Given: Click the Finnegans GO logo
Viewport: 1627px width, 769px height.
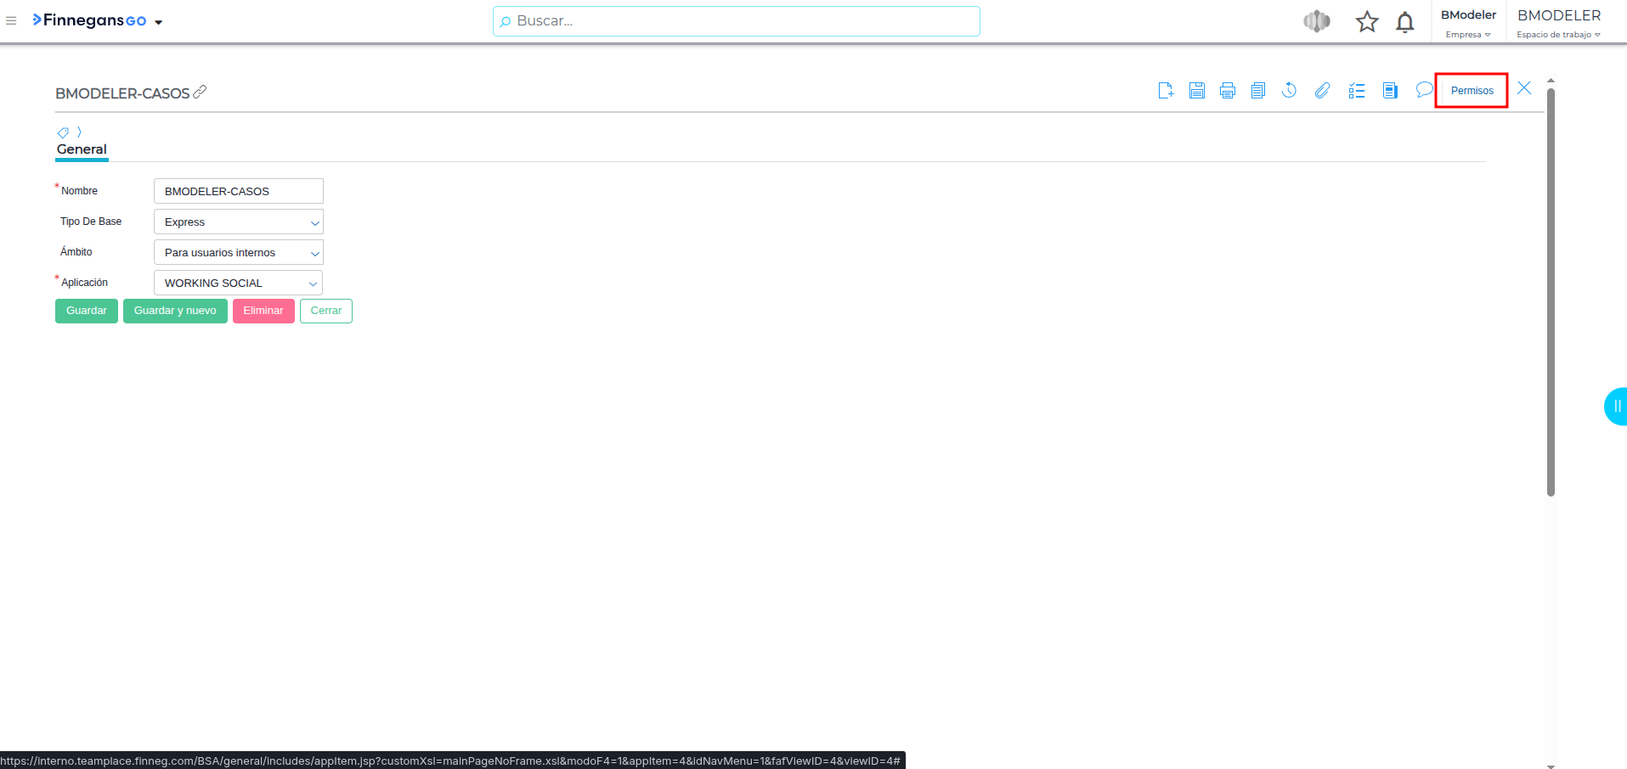Looking at the screenshot, I should [x=89, y=20].
